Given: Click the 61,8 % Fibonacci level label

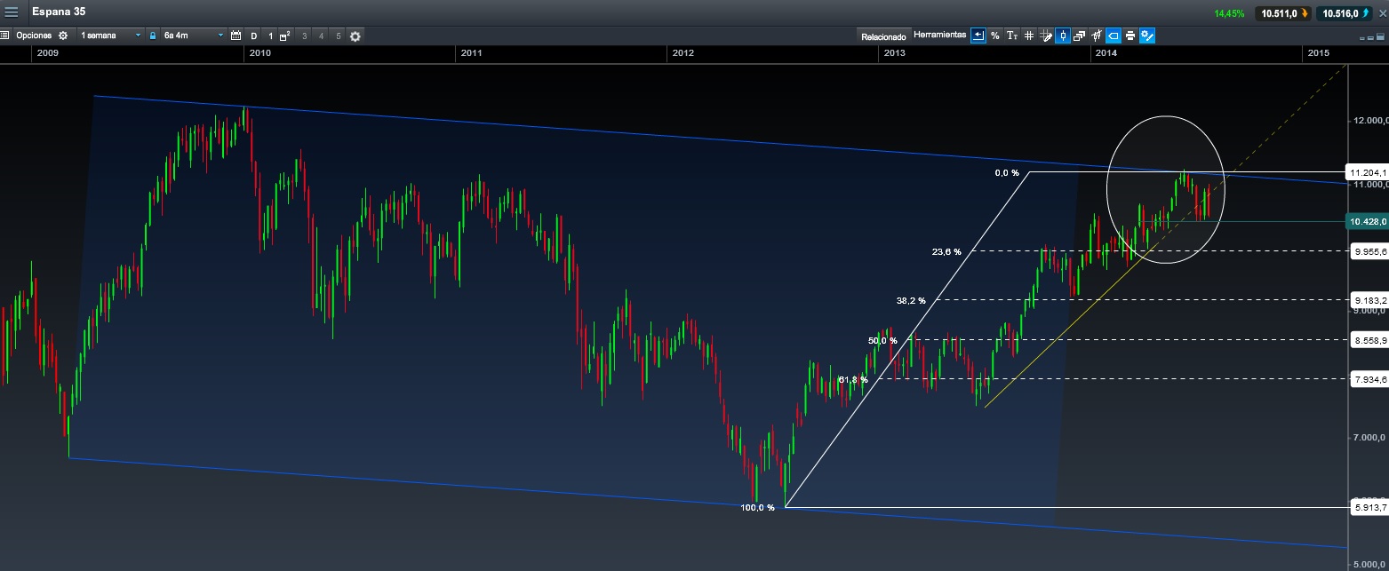Looking at the screenshot, I should pos(853,379).
